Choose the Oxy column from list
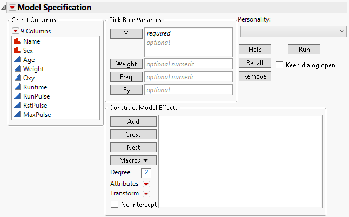This screenshot has width=349, height=217. coord(29,78)
